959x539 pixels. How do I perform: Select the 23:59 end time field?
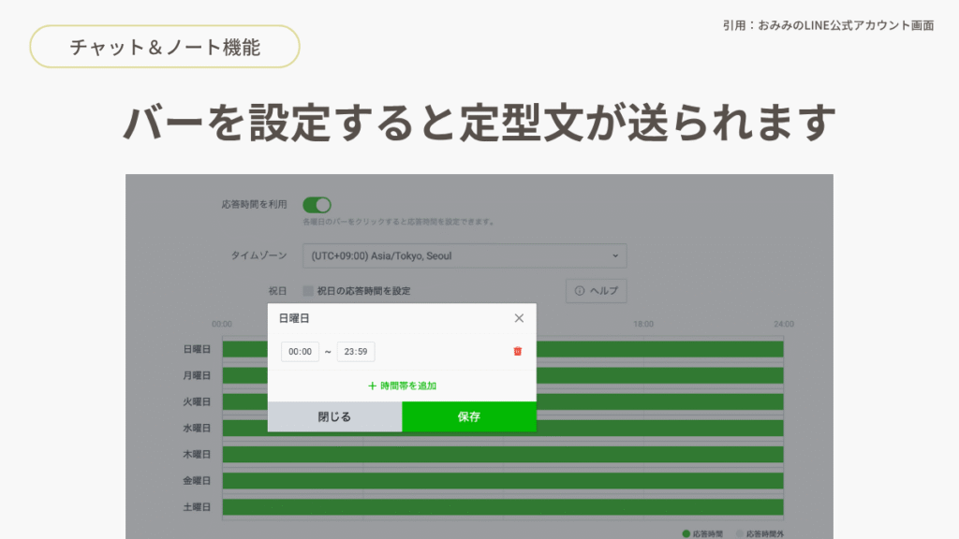356,352
